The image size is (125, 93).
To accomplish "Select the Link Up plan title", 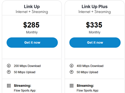I will pyautogui.click(x=32, y=7).
